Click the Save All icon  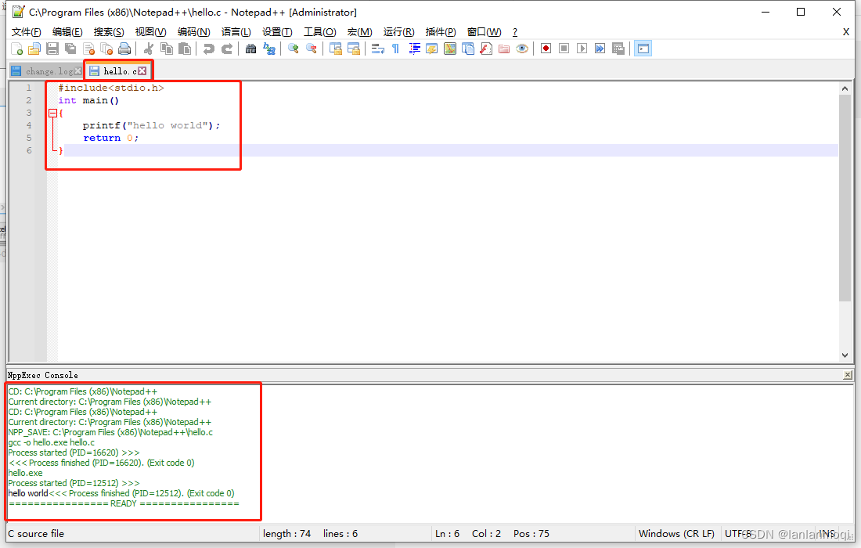click(70, 49)
